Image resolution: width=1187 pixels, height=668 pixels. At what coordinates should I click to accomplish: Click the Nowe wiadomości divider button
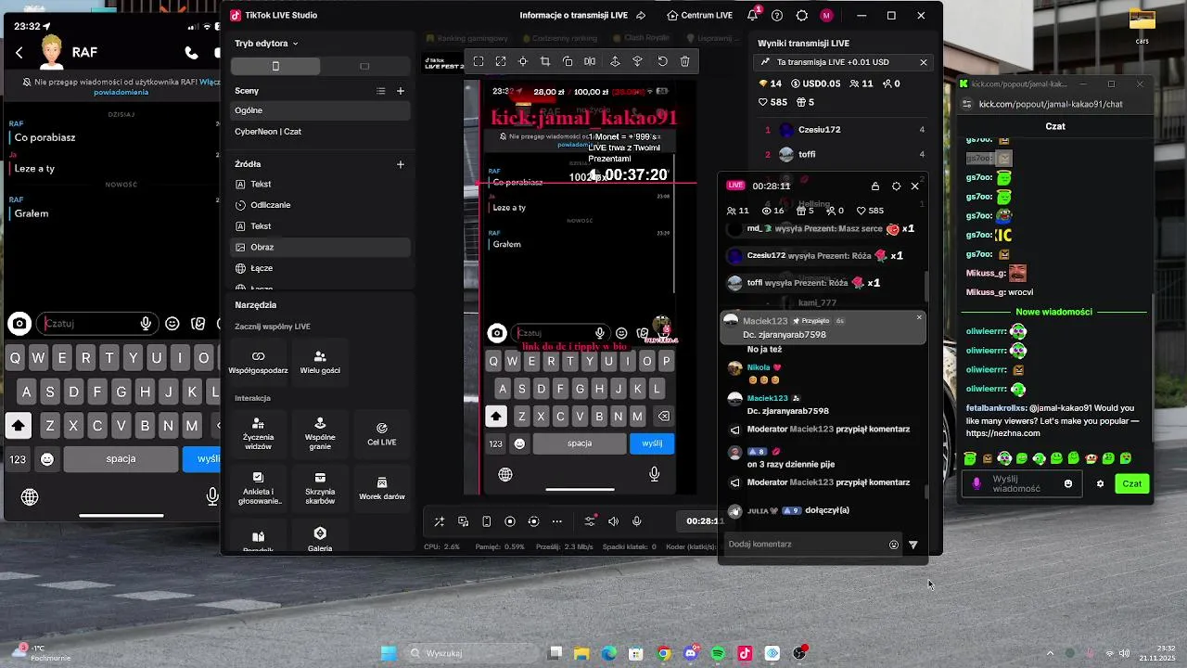[x=1053, y=313]
